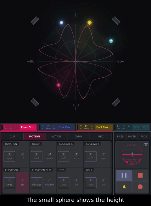
Task: Click the strY knob in Squeeze Y
Action: click(91, 156)
